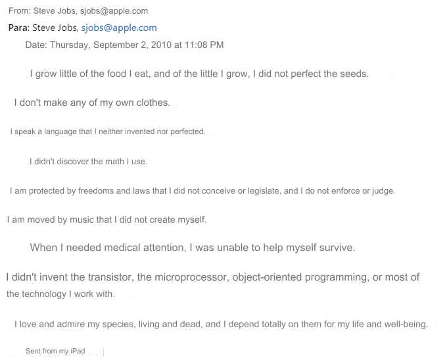447x364 pixels.
Task: Click the sentence about freedoms and laws
Action: (202, 191)
